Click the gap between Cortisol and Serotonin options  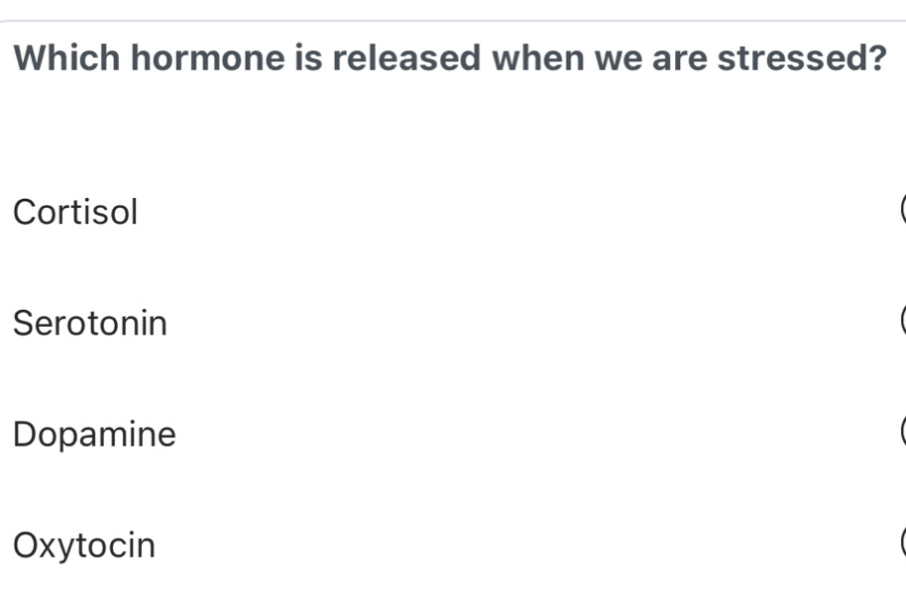[451, 268]
